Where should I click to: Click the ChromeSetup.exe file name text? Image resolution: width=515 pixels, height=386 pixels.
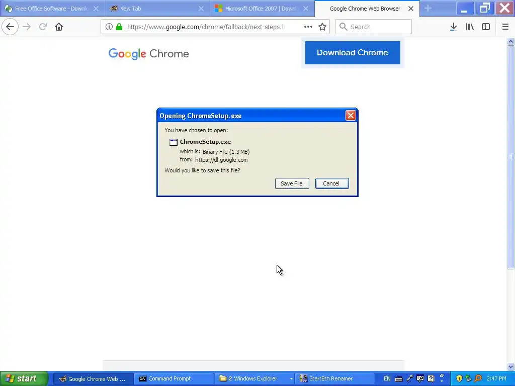coord(205,142)
